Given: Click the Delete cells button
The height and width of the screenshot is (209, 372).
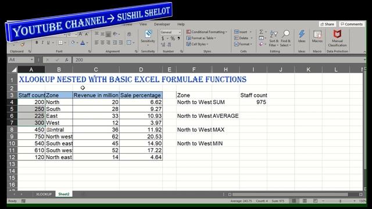Looking at the screenshot, I should click(x=241, y=38).
